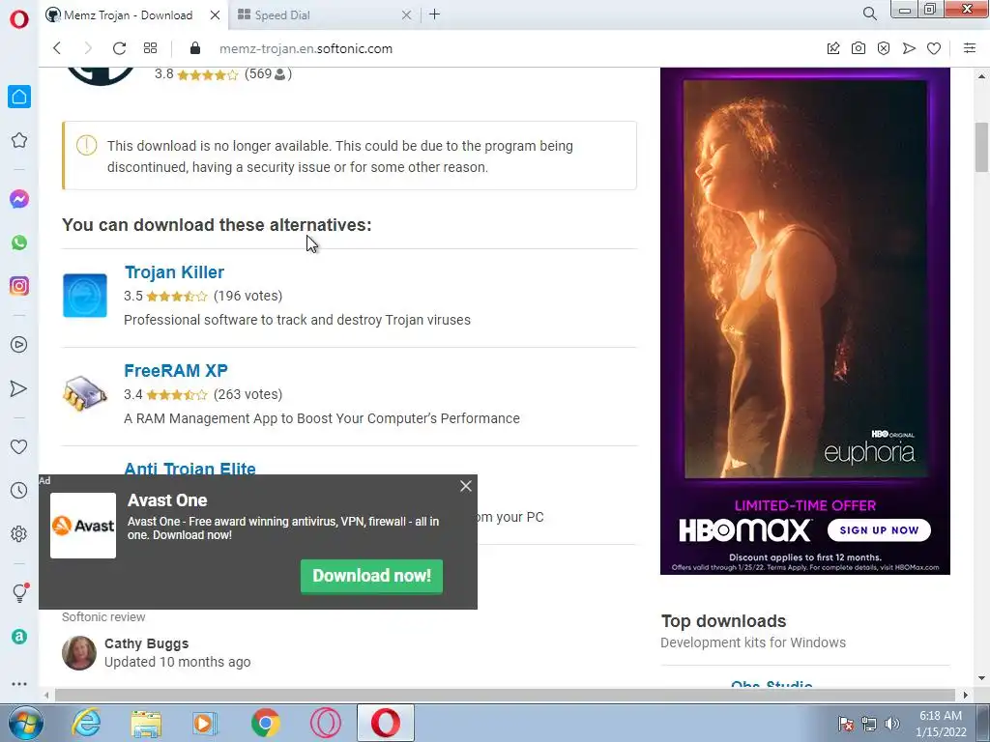The image size is (990, 742).
Task: Click the edit/share page icon in the address bar
Action: (832, 48)
